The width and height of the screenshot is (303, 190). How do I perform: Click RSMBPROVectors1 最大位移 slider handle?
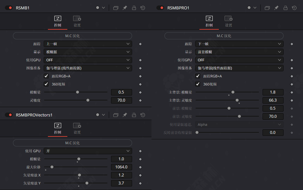click(x=52, y=167)
